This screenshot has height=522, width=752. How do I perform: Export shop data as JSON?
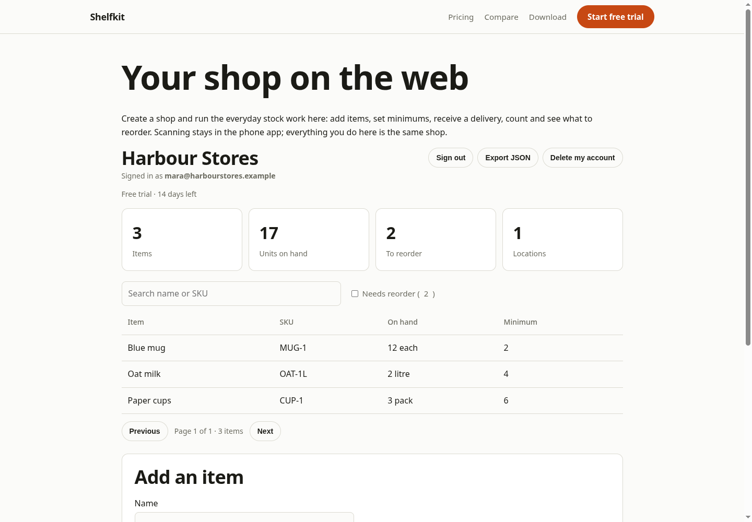[508, 158]
